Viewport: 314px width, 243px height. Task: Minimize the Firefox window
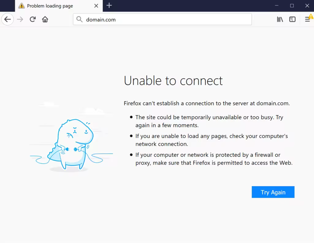click(277, 6)
